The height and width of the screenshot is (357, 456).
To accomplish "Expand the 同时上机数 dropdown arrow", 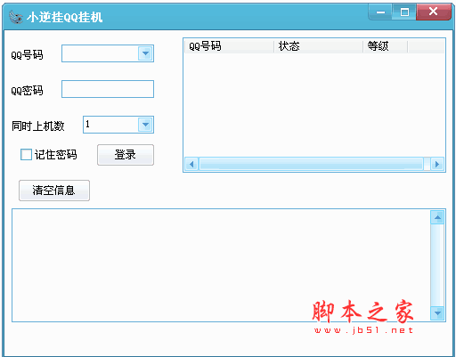I will click(145, 125).
